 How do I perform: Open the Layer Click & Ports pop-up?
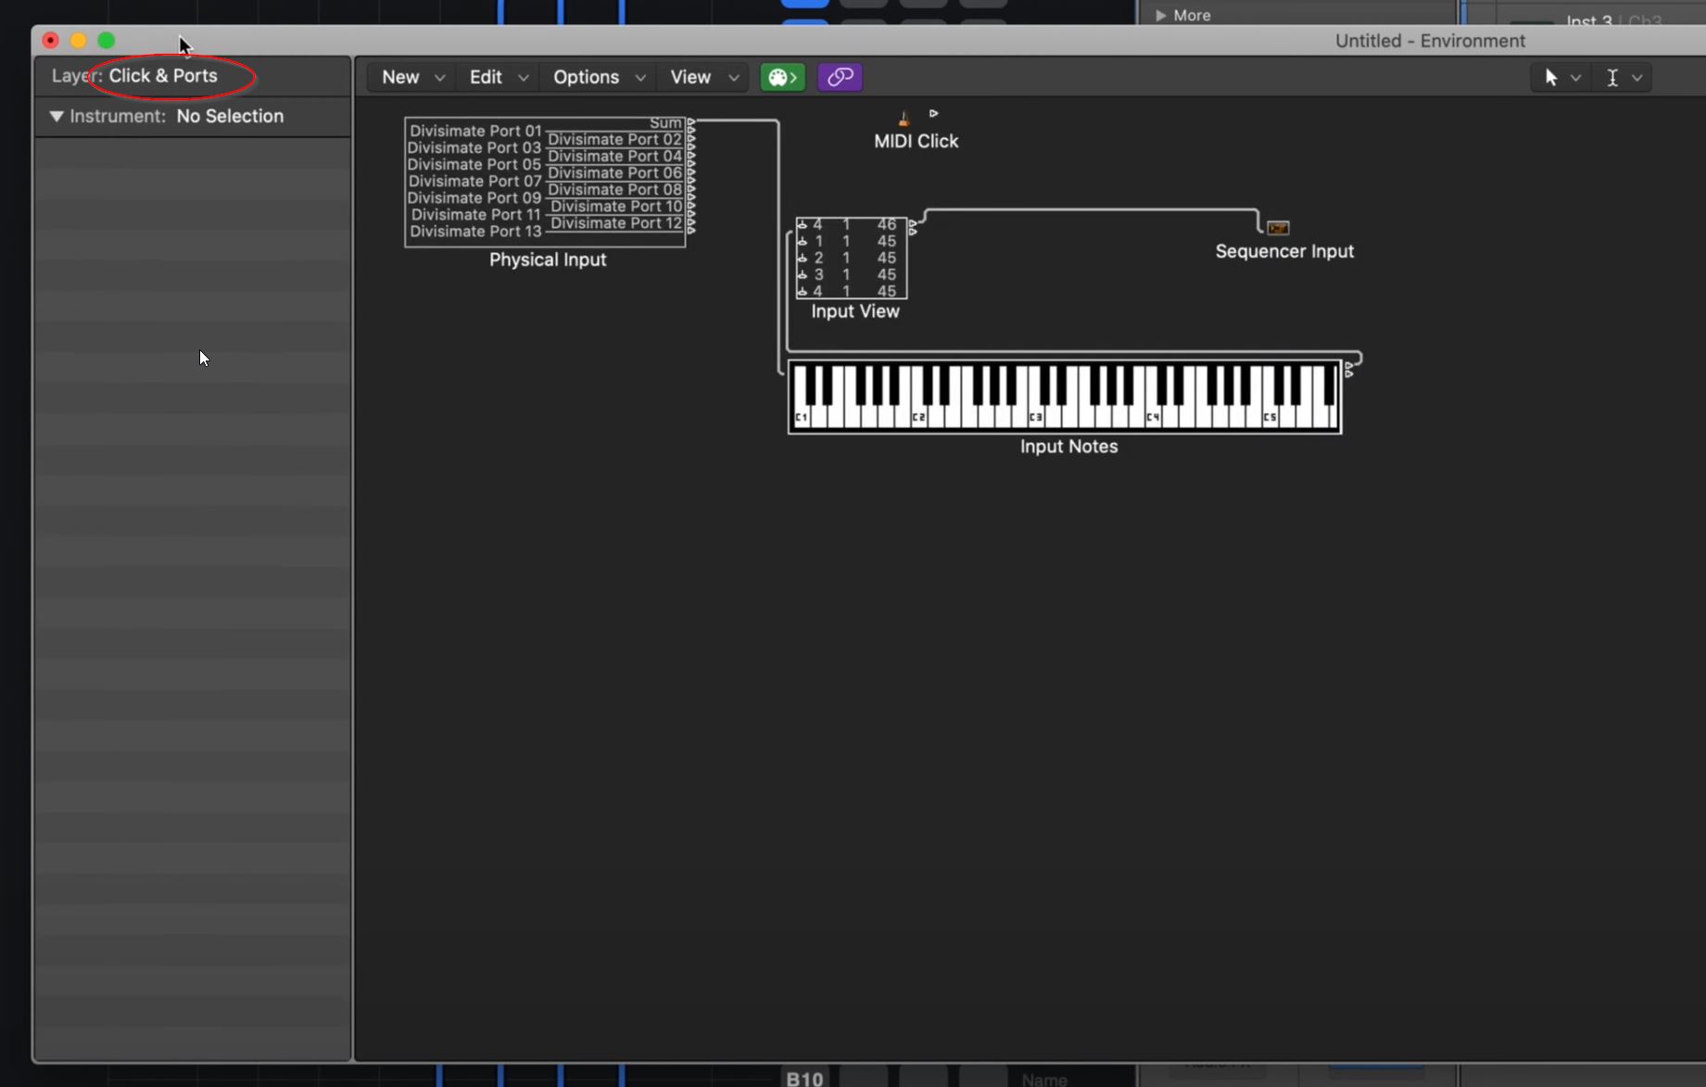pos(163,76)
